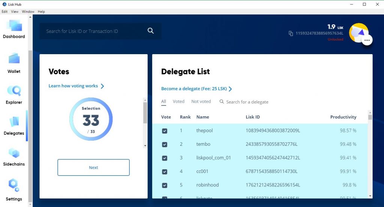Click the 1.9 LSK balance
Image resolution: width=384 pixels, height=207 pixels.
pos(335,27)
